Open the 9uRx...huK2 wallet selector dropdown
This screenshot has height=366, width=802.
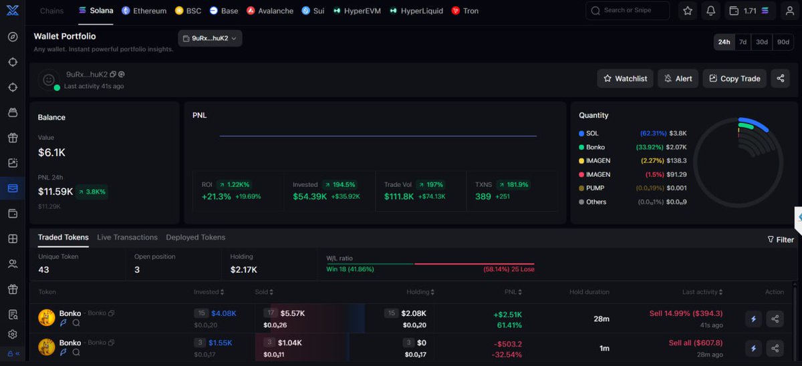point(210,38)
